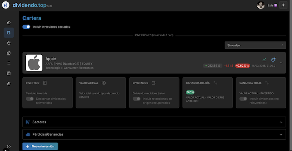292x151 pixels.
Task: Turn on Incluir dividendos (no reinvertidos)
Action: click(243, 99)
